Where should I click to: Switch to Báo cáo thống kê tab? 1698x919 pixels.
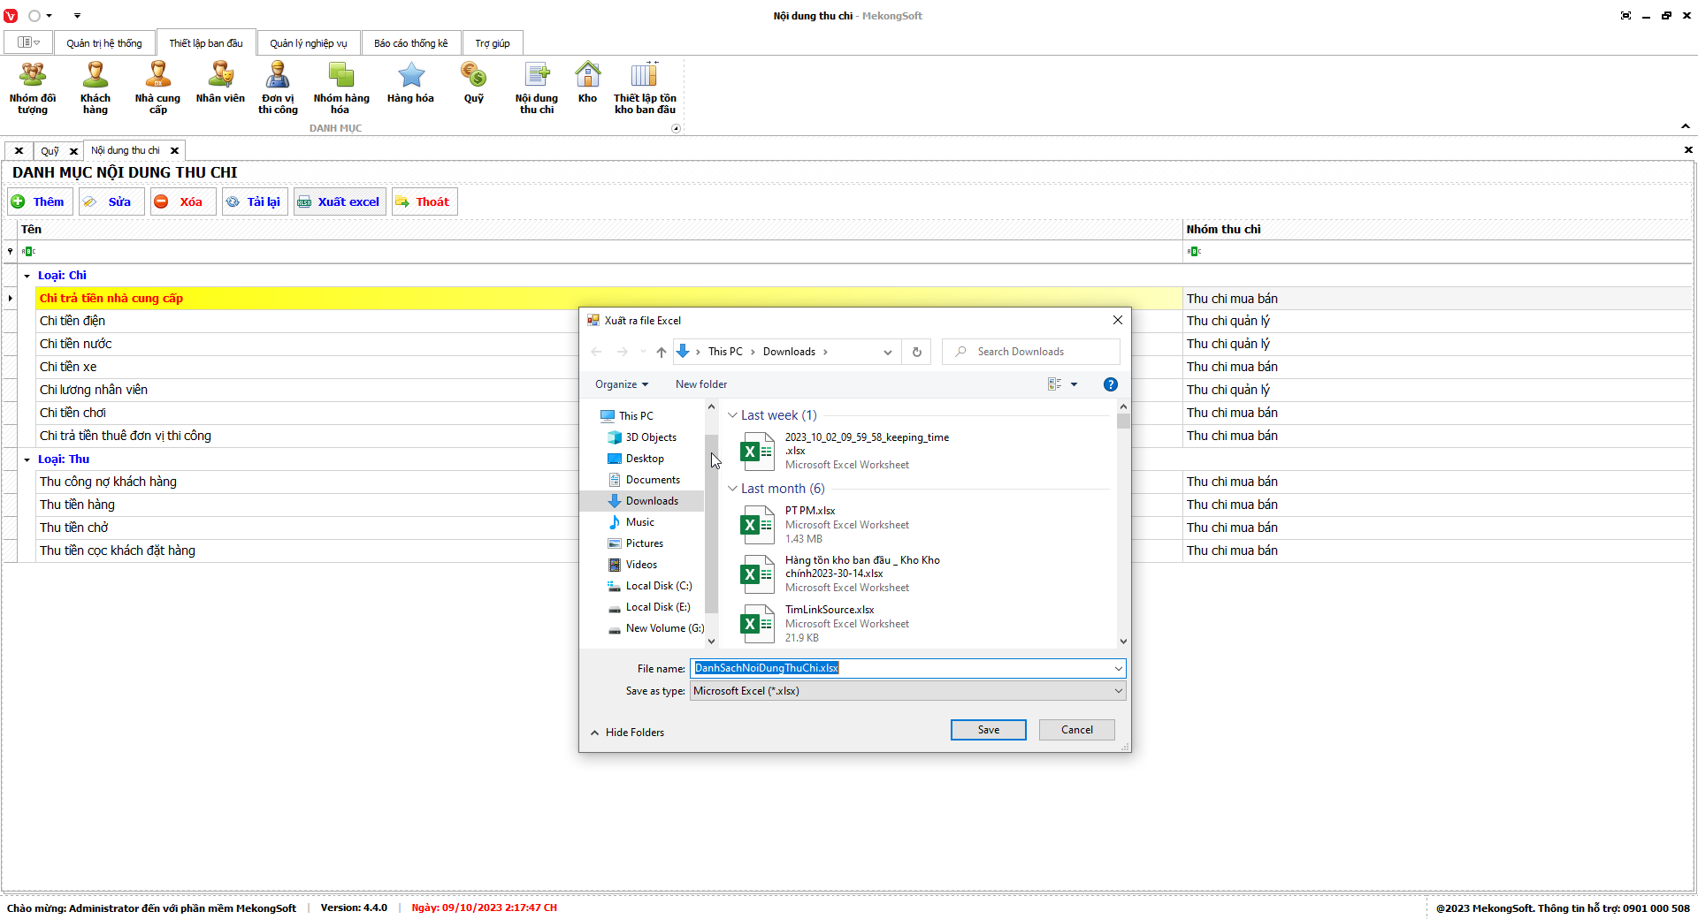410,43
